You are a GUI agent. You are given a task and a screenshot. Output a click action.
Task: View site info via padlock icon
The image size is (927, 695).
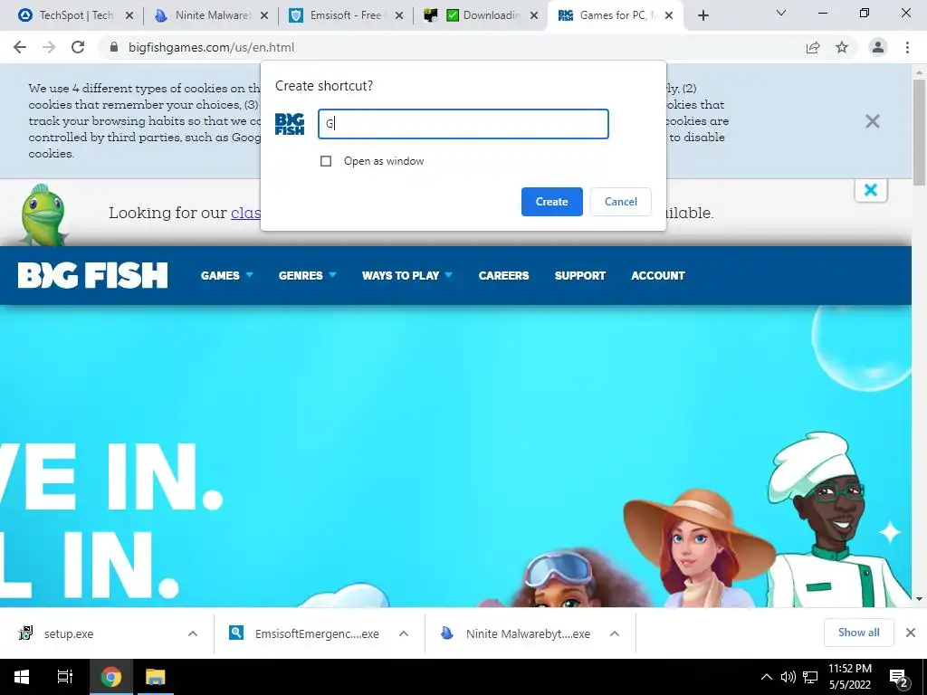coord(114,47)
